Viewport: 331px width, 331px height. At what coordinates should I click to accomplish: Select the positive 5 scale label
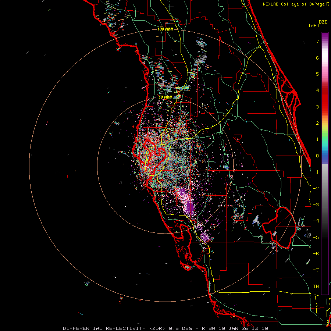[317, 74]
